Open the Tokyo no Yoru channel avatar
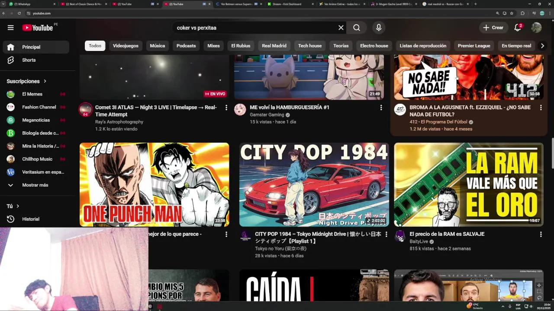 click(245, 236)
